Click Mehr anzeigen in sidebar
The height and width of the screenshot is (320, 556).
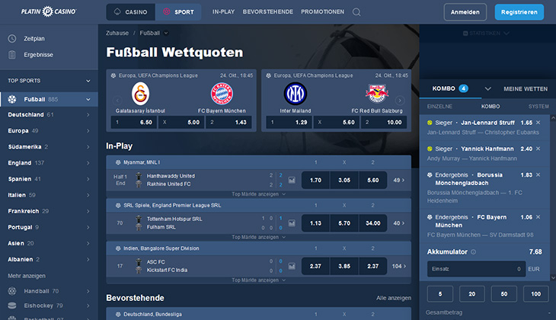click(27, 276)
